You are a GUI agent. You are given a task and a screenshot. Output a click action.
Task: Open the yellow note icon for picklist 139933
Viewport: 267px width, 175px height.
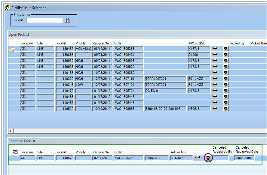(215, 66)
